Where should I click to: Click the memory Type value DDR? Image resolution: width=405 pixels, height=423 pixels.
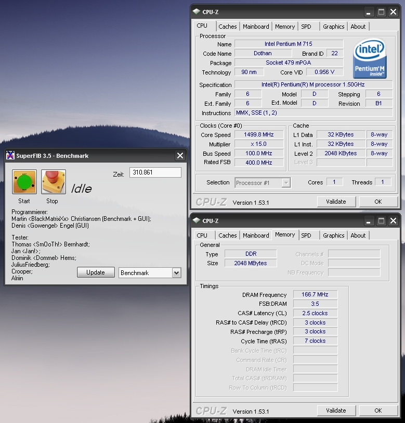point(251,254)
